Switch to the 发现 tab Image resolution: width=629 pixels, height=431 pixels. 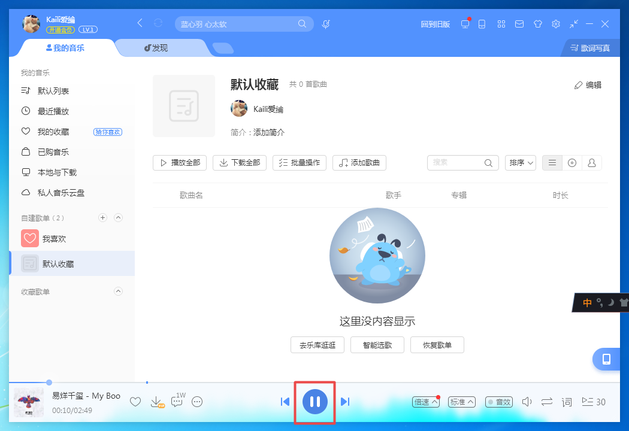156,48
